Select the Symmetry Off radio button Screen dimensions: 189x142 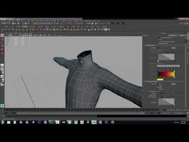158,84
